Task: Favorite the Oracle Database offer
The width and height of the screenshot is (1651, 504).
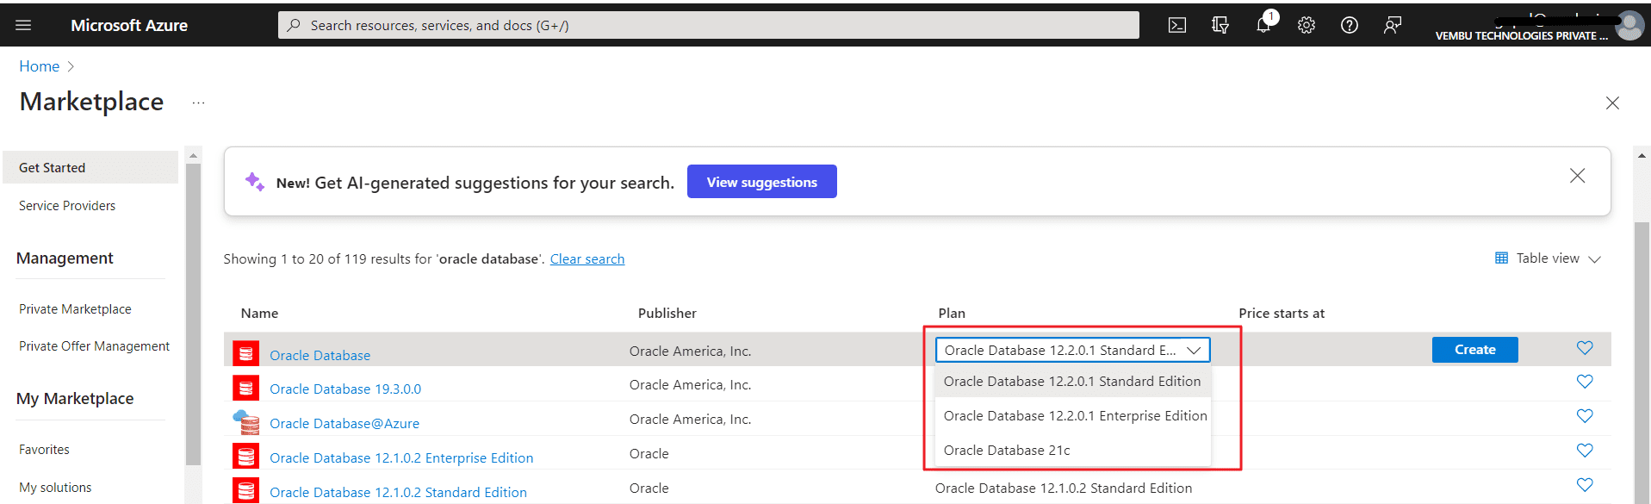Action: [1585, 348]
